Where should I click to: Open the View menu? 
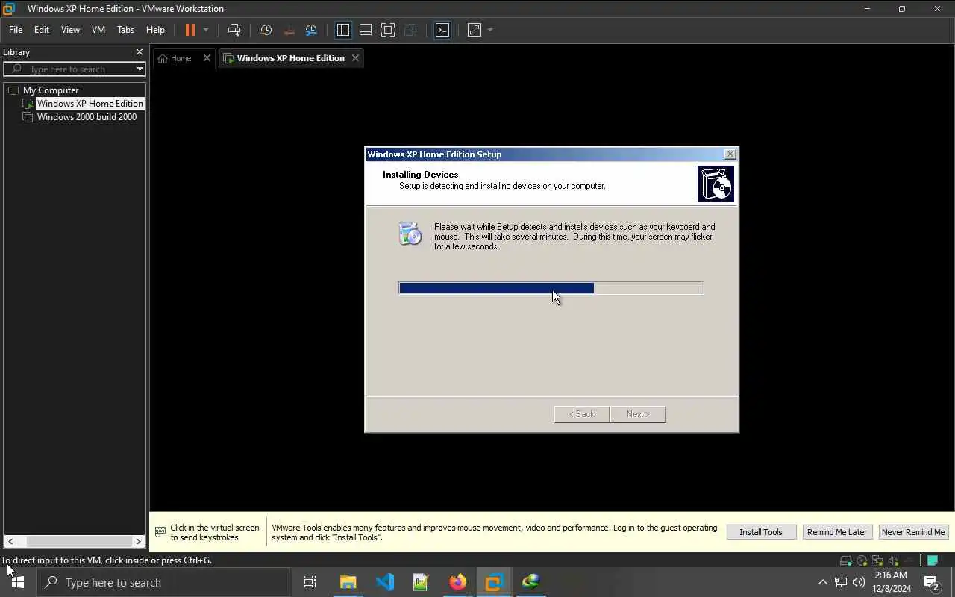(x=70, y=30)
